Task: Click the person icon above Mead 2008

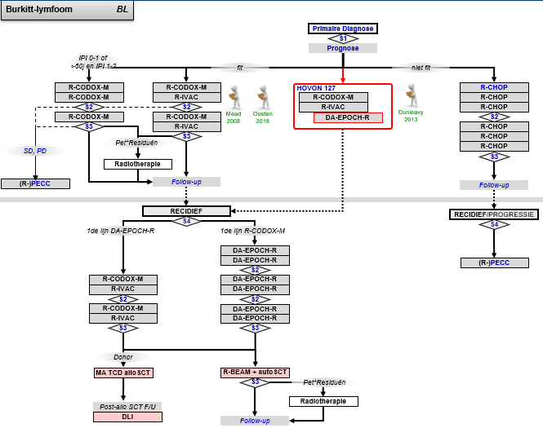Action: 234,95
